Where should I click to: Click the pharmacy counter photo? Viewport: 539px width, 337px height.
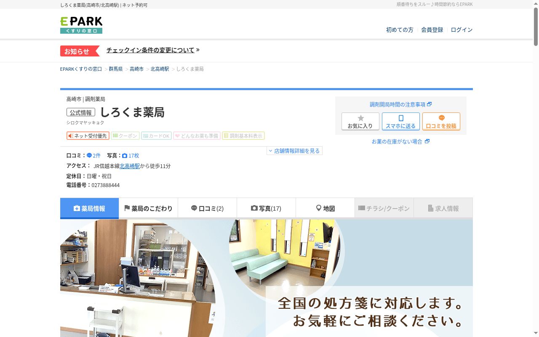pos(138,278)
